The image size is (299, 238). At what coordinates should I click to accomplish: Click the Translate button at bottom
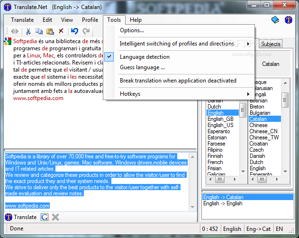[20, 217]
